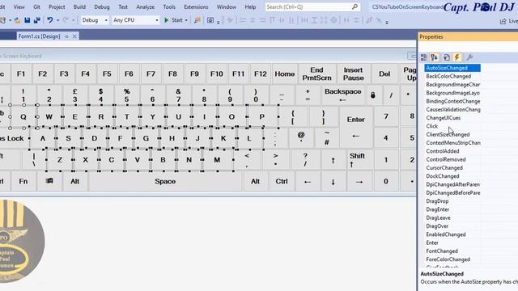
Task: Open the Analyze menu
Action: click(x=145, y=7)
